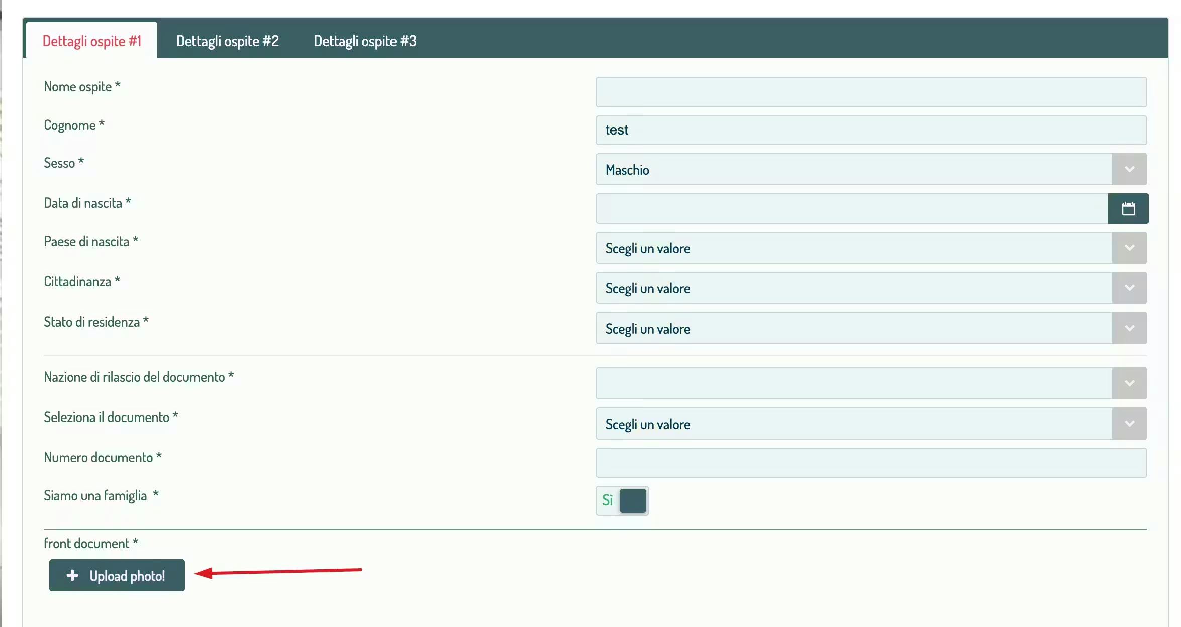Switch to Dettagli ospite #3 tab

click(x=365, y=41)
